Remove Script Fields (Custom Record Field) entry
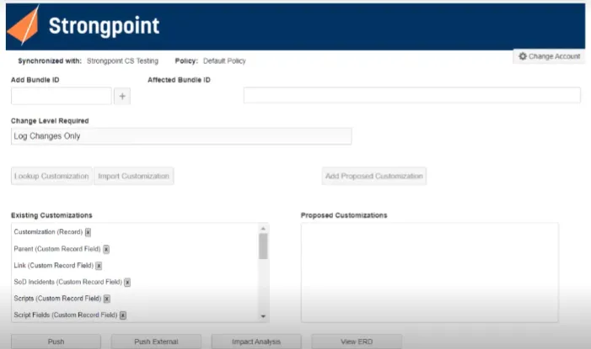Viewport: 591px width, 349px height. coord(123,315)
